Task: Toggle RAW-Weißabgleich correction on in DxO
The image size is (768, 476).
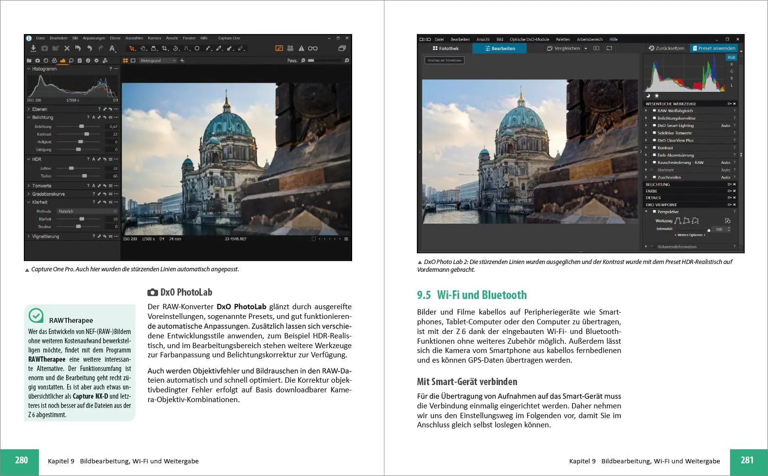Action: [x=654, y=111]
